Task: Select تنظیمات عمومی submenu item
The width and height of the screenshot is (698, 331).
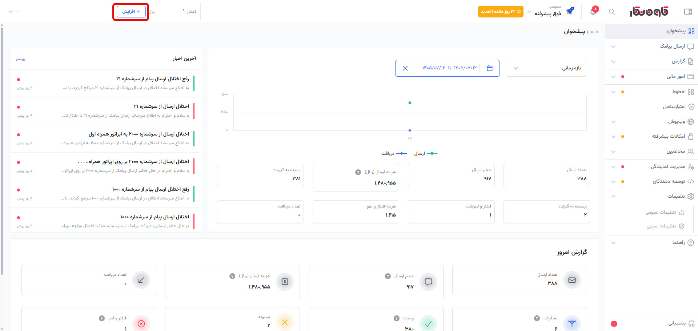Action: tap(665, 213)
